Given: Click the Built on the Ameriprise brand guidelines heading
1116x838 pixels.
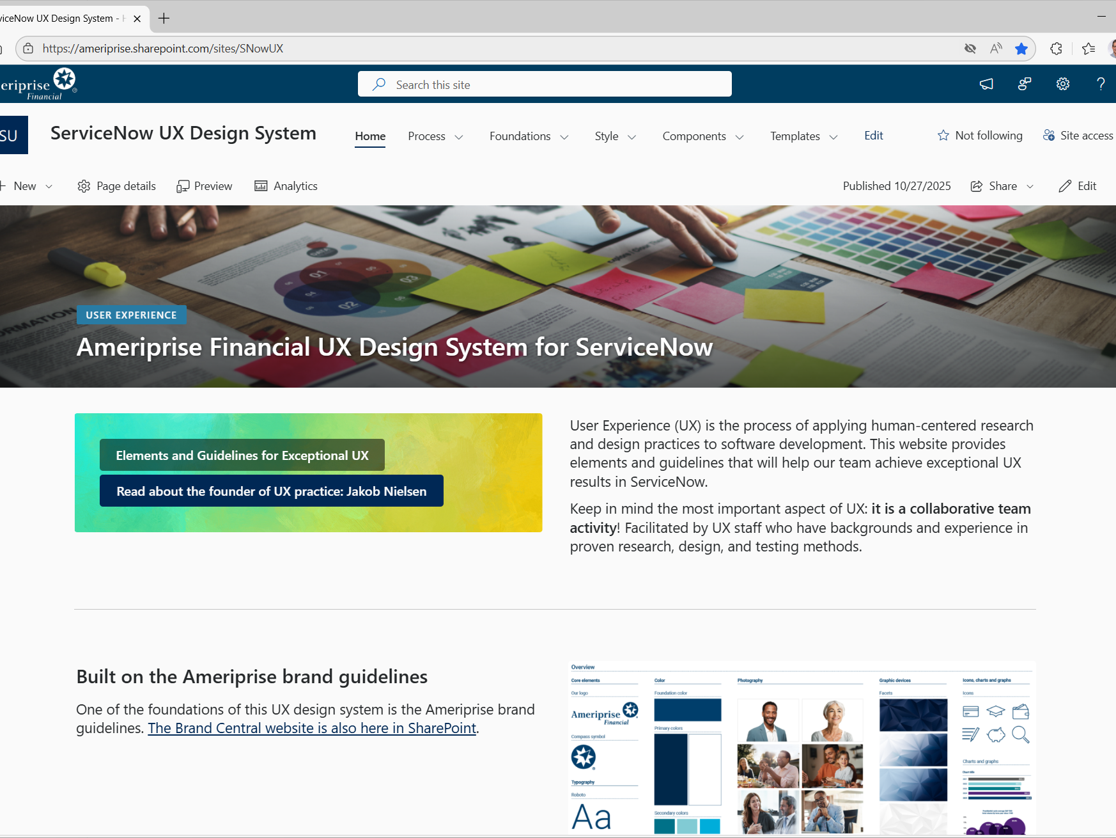Looking at the screenshot, I should [x=252, y=677].
